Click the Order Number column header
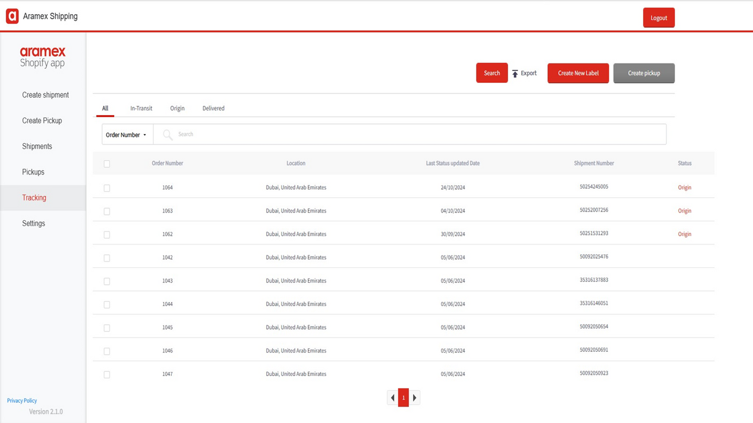753x423 pixels. tap(168, 163)
